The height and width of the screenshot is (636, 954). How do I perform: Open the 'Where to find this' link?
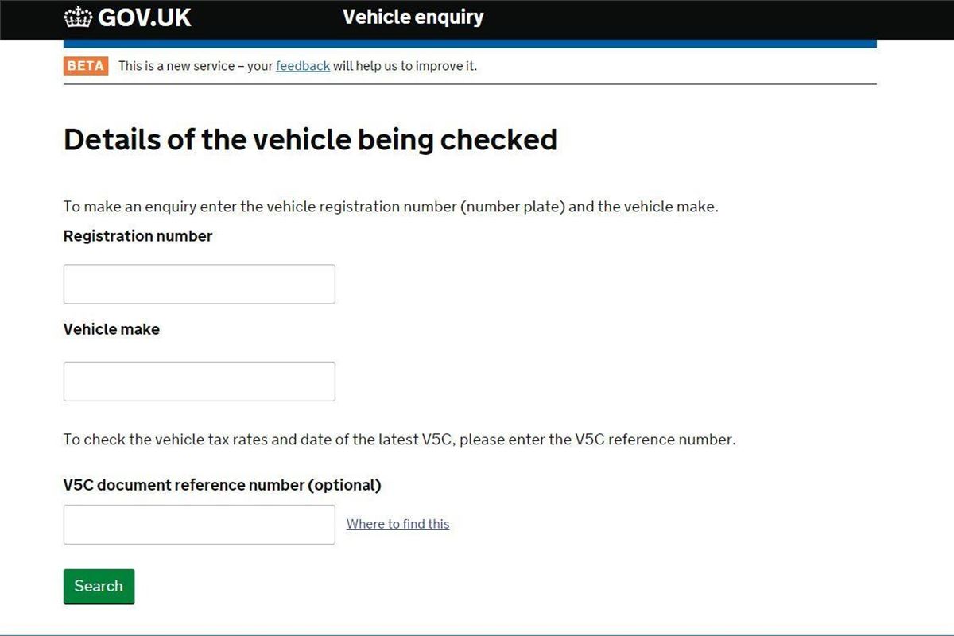[x=397, y=524]
